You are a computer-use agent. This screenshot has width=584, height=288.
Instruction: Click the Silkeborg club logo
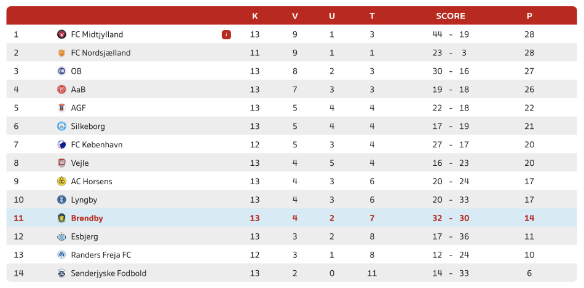61,126
